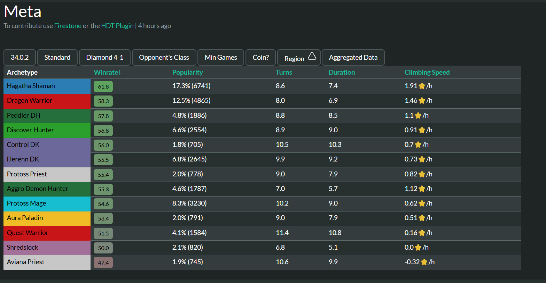Open the Opponent's Class dropdown
Screen dimensions: 546x283
tap(164, 57)
